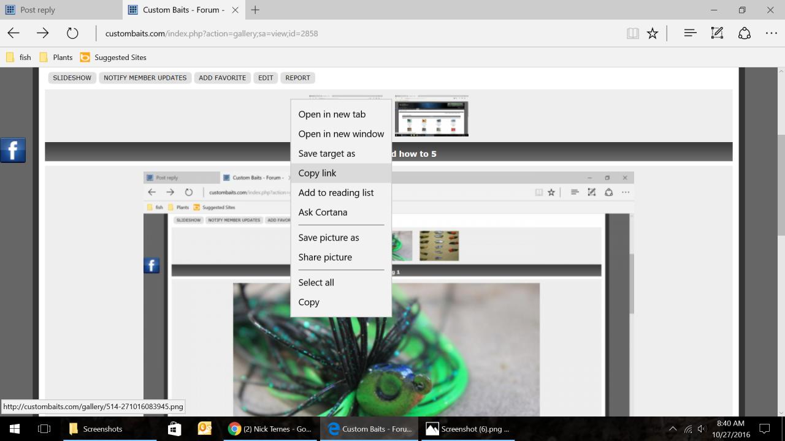Refresh the page with reload icon

pyautogui.click(x=72, y=34)
